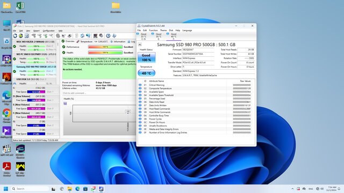
Task: Click the blue circular arrows icon beside the monitor icon
Action: click(82, 36)
